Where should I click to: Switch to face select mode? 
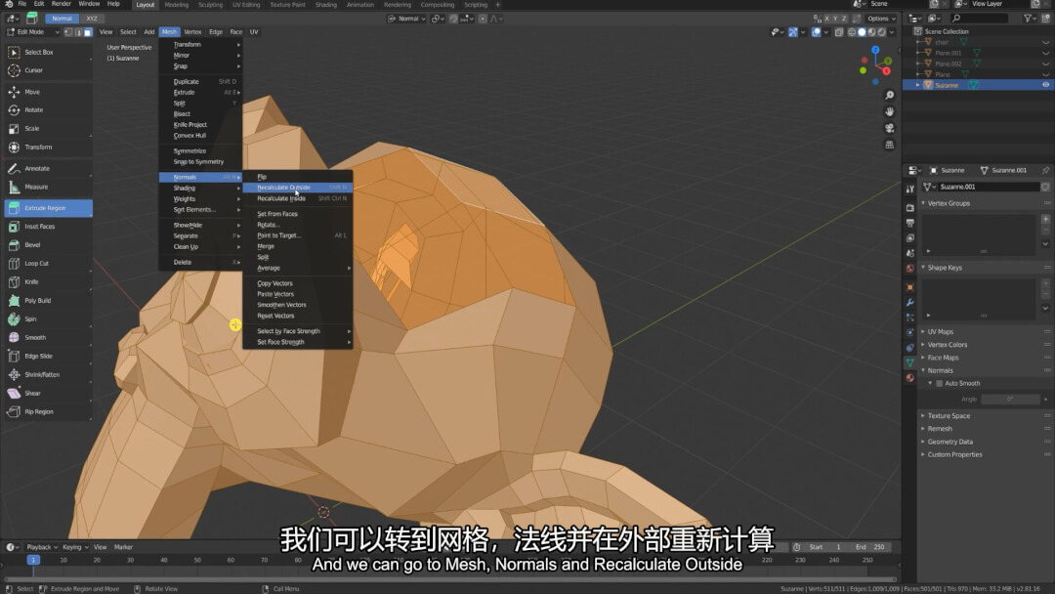pyautogui.click(x=88, y=32)
